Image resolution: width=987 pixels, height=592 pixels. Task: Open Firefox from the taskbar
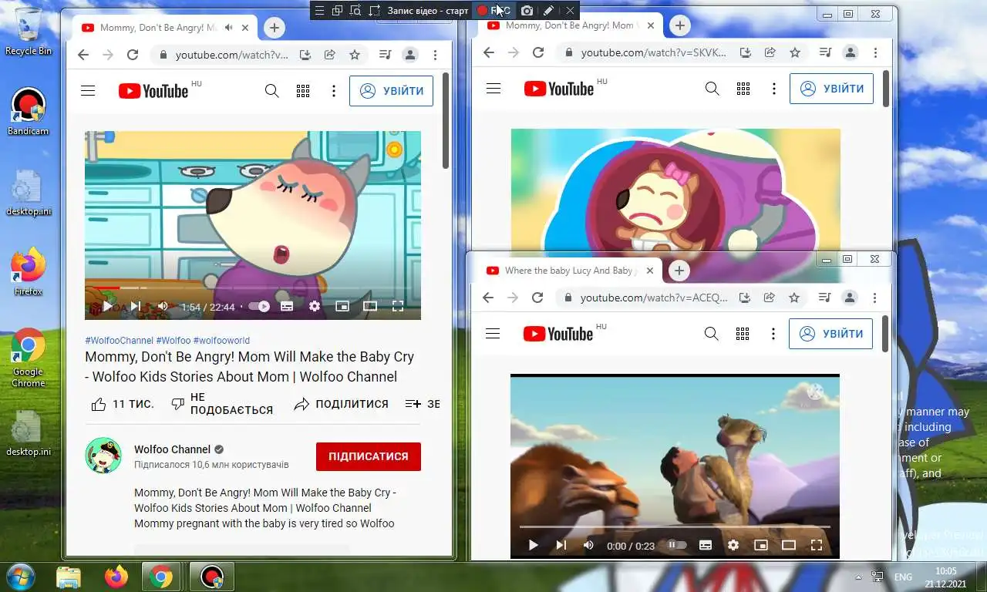pyautogui.click(x=116, y=576)
